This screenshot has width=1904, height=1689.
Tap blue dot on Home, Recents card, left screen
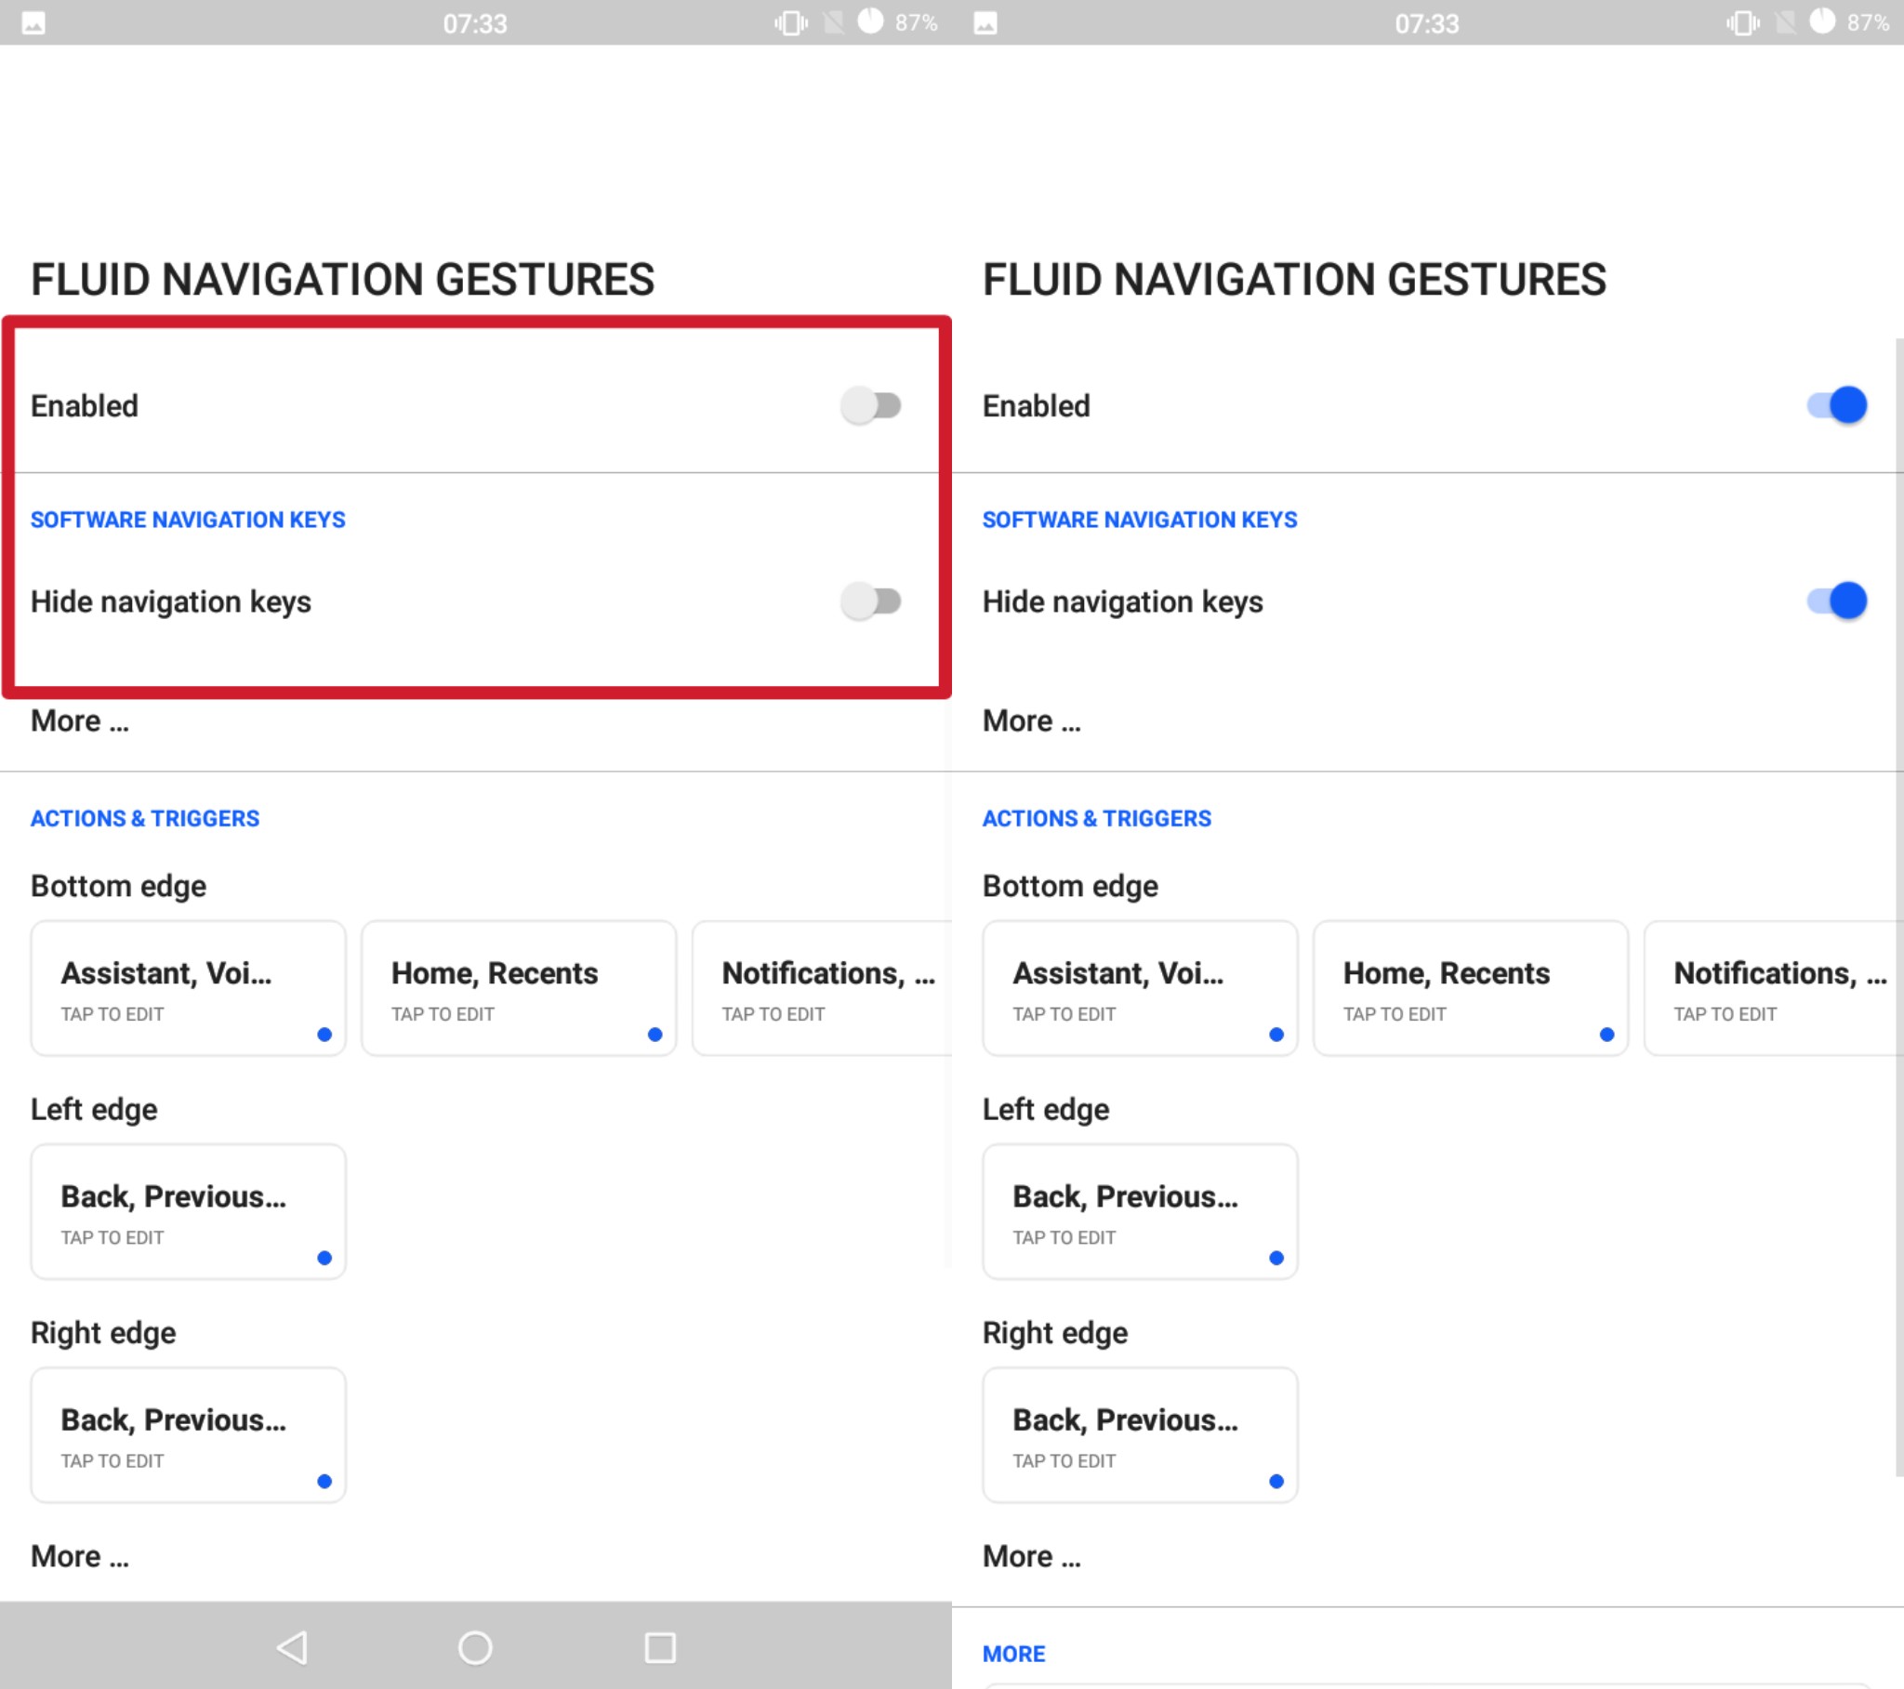click(654, 1034)
